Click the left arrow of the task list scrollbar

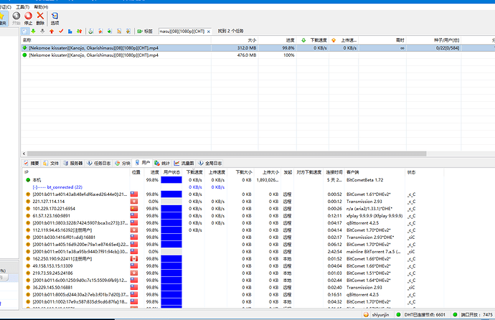(24, 154)
